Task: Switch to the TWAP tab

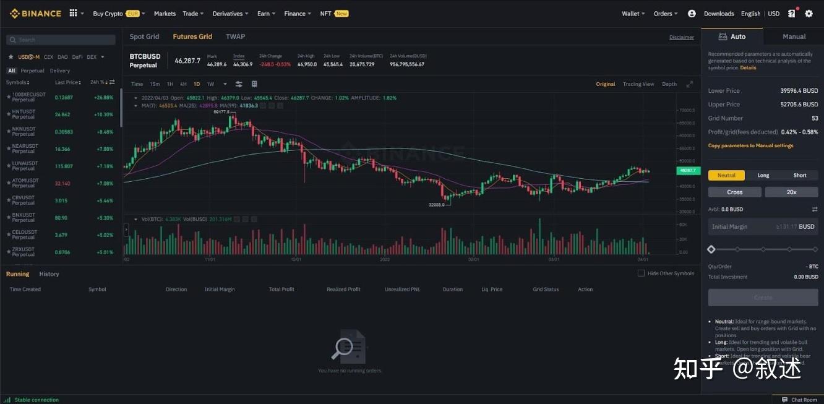Action: click(235, 37)
